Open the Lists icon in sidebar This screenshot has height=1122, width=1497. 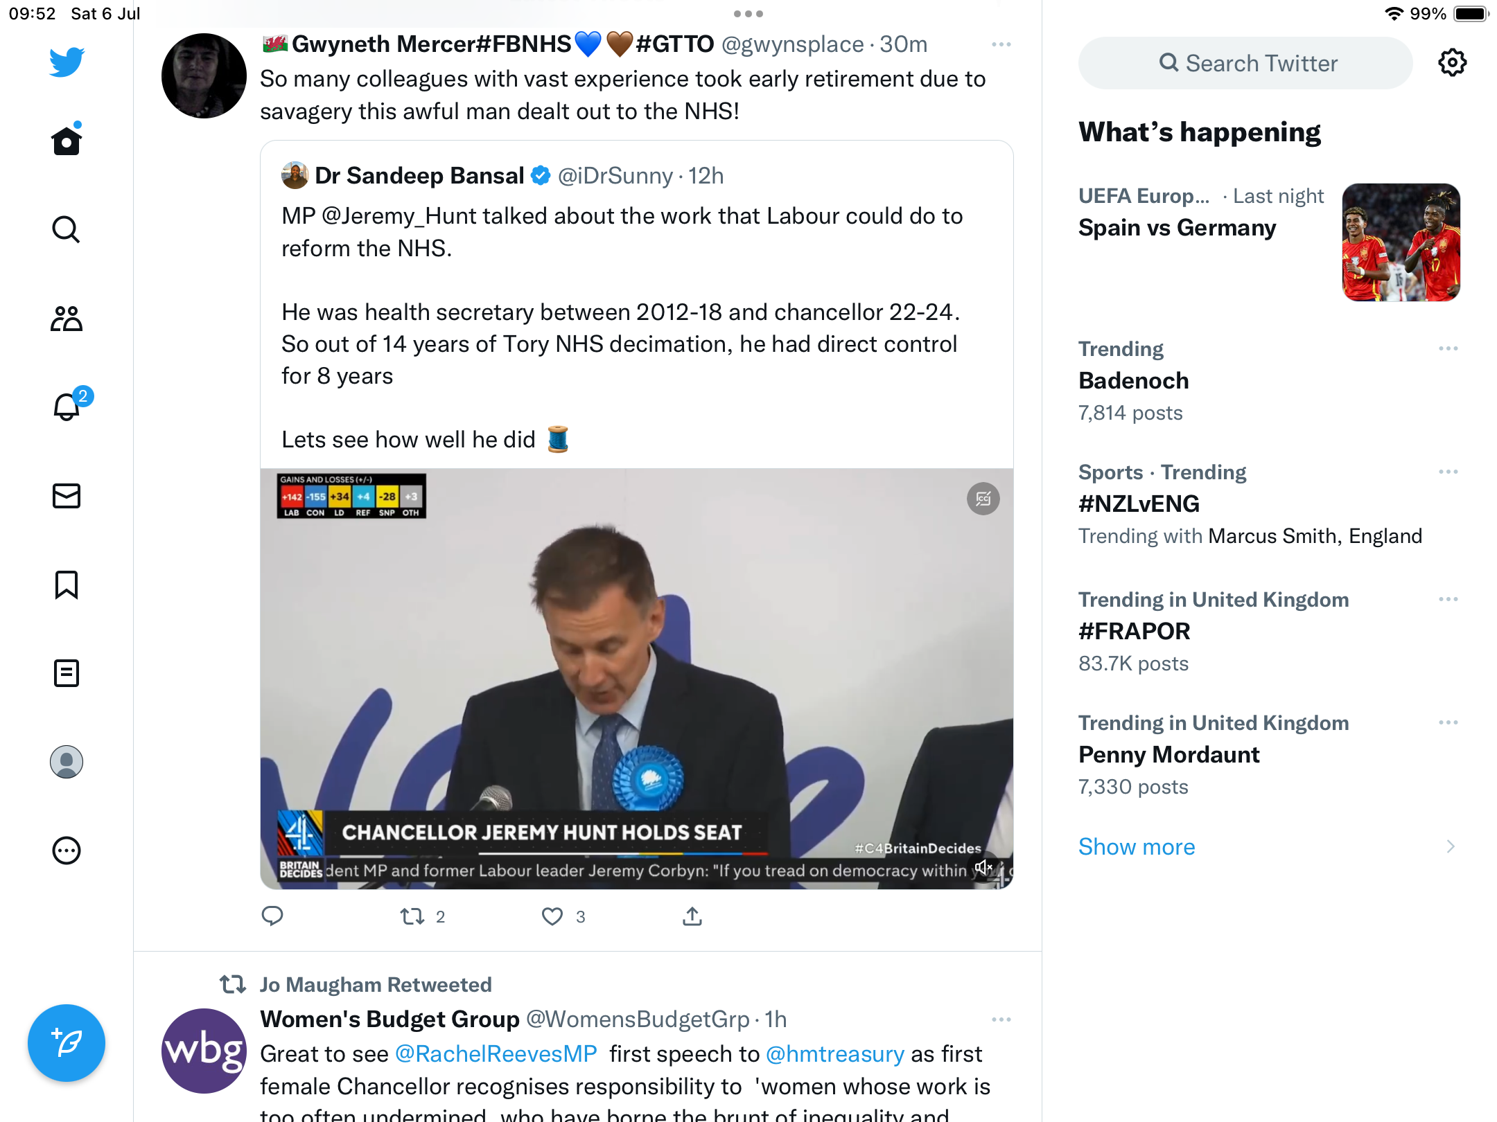[67, 673]
